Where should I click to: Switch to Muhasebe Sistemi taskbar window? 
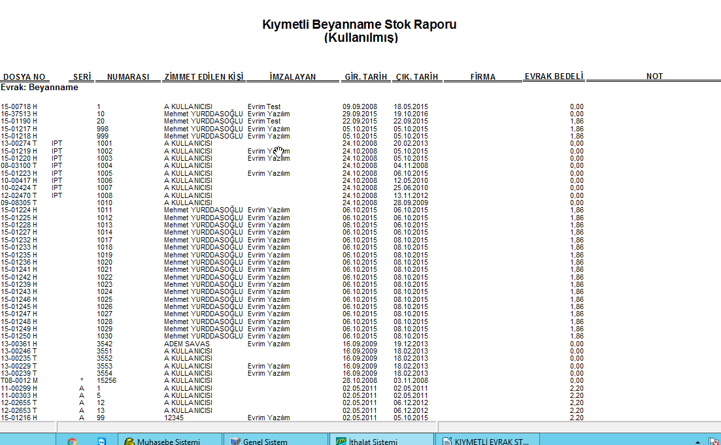(170, 440)
